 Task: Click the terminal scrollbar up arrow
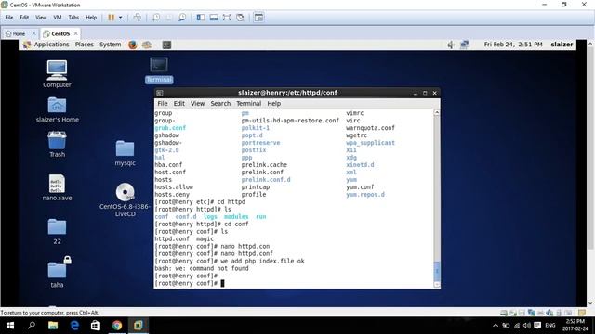pos(437,112)
